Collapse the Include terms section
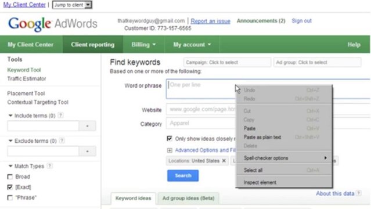The width and height of the screenshot is (371, 209). (x=10, y=116)
